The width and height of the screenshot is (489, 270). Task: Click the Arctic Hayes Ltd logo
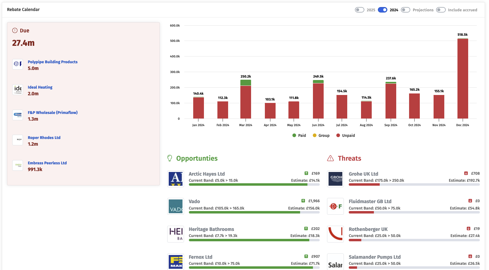point(175,179)
